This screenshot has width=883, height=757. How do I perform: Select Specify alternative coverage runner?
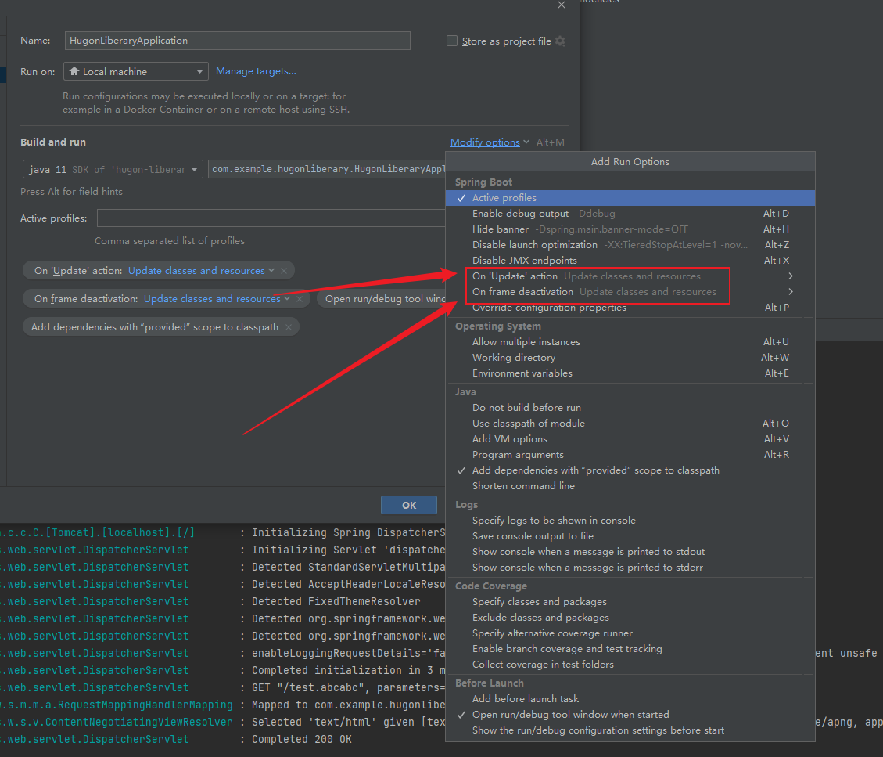point(630,633)
